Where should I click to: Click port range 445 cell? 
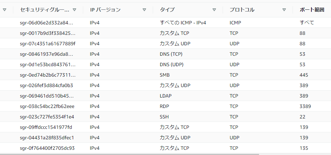304,75
